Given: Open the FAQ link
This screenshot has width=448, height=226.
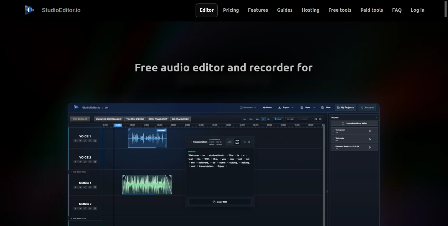Looking at the screenshot, I should point(397,10).
